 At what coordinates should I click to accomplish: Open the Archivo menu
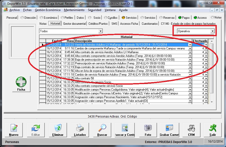coord(14,10)
